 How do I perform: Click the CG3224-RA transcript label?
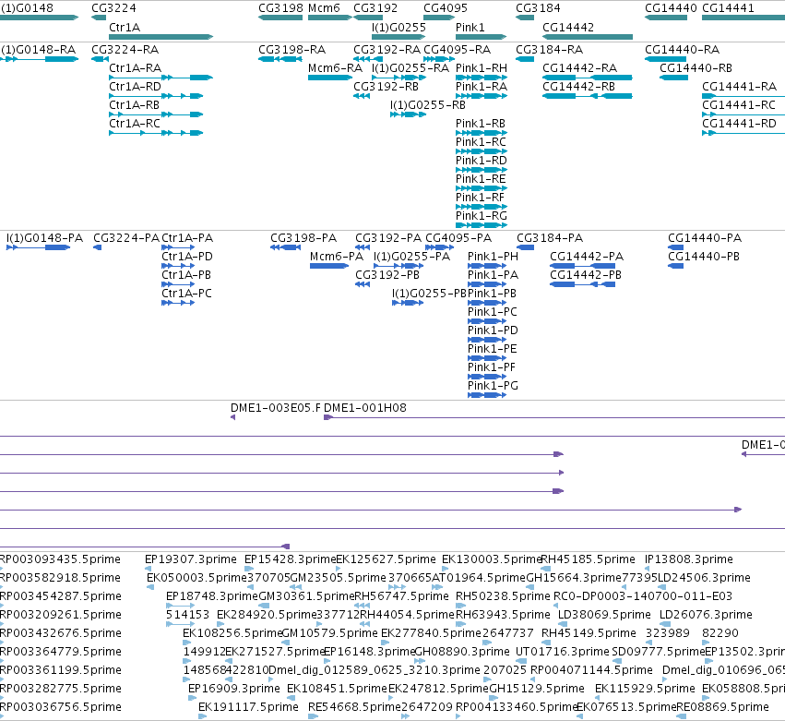click(125, 50)
